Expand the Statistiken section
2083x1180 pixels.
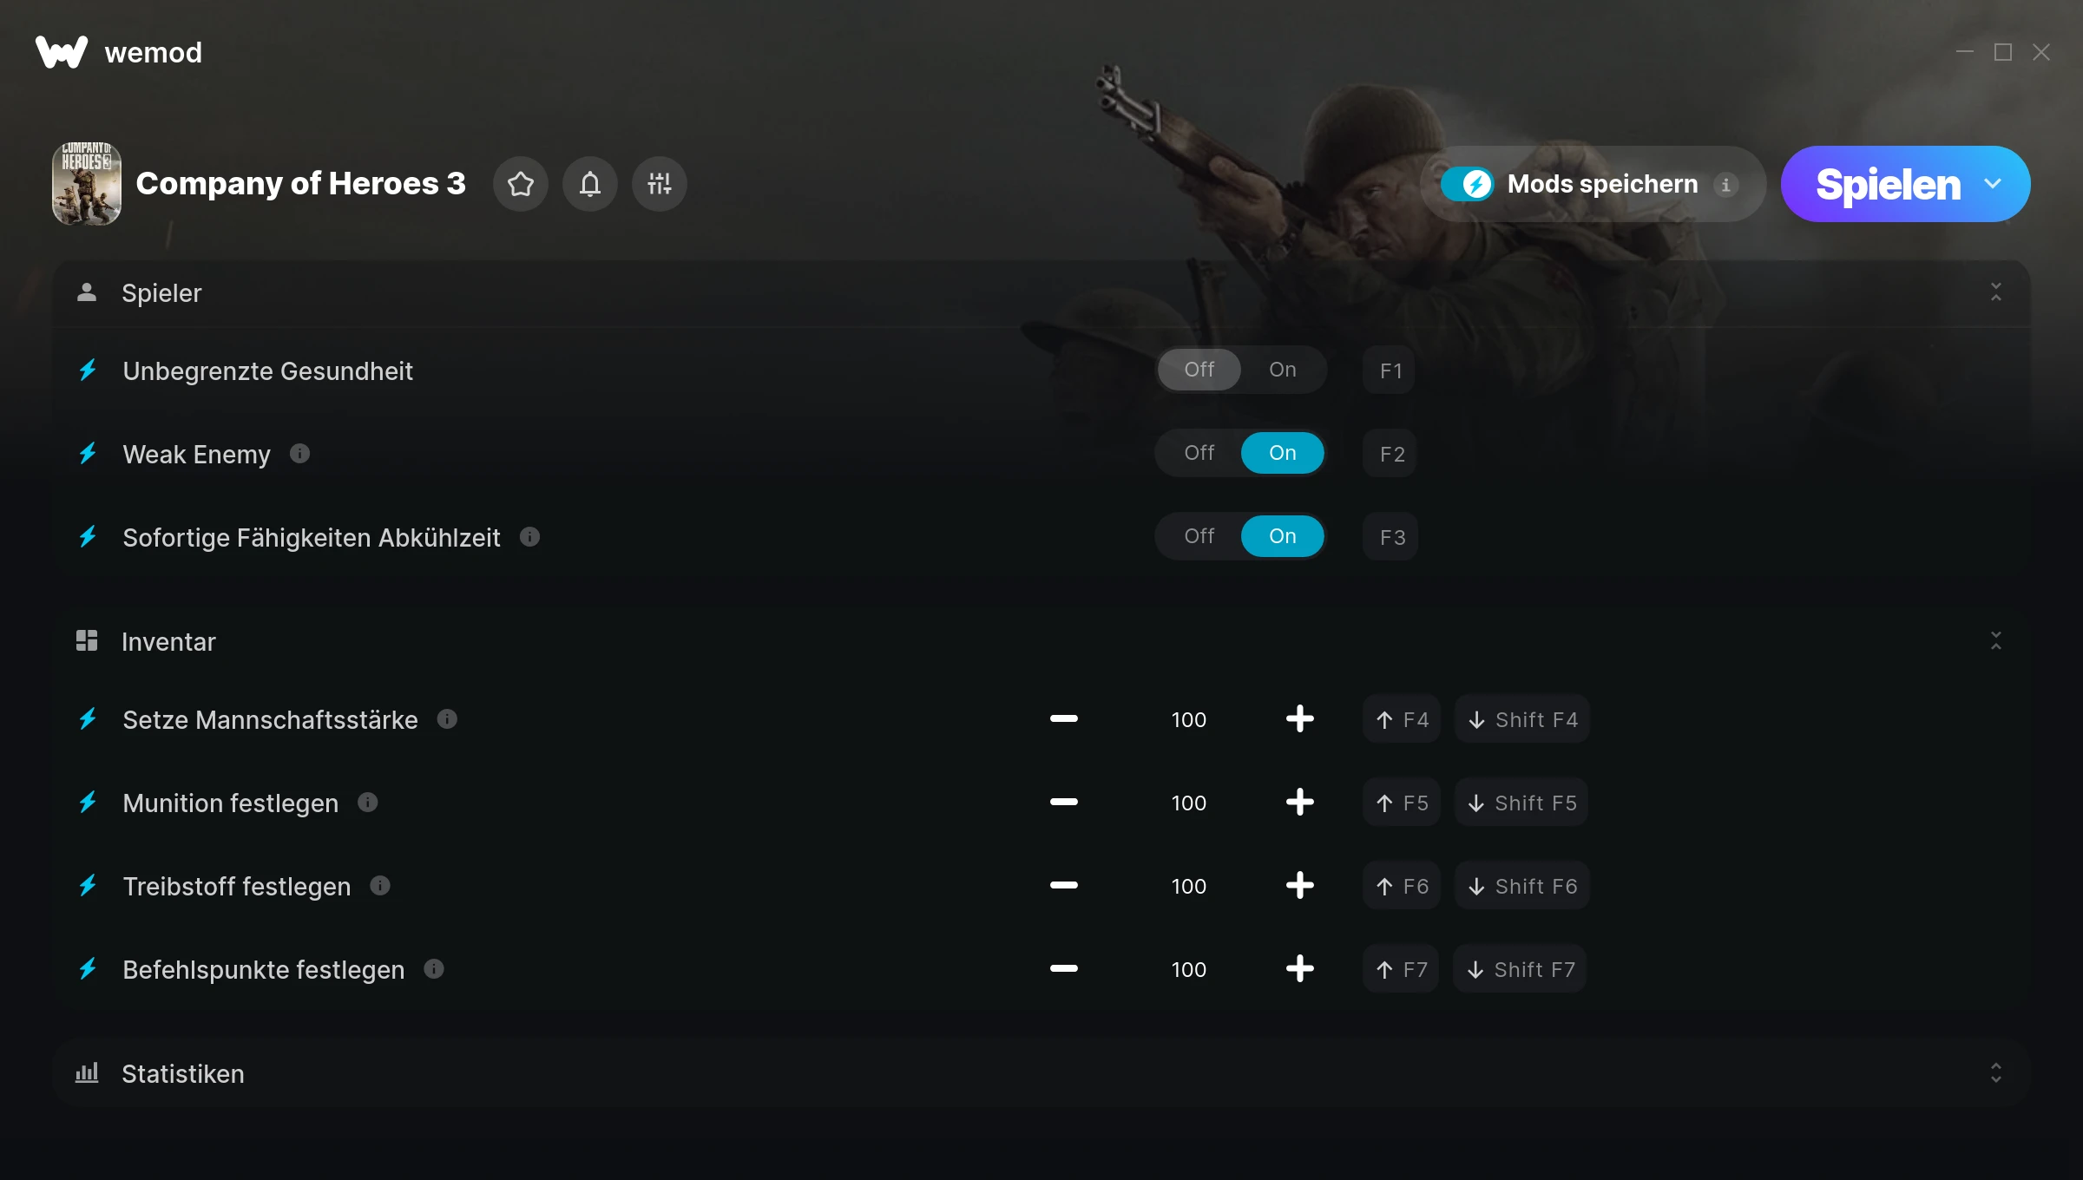[x=1996, y=1073]
